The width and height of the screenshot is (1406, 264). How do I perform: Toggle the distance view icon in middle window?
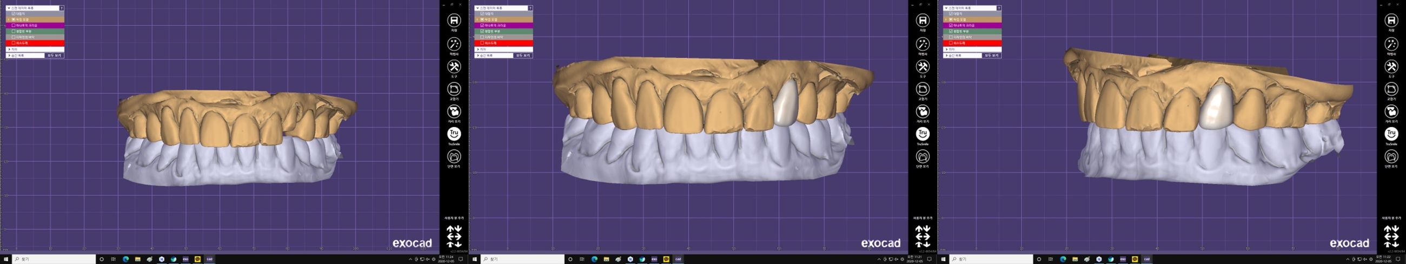point(923,111)
